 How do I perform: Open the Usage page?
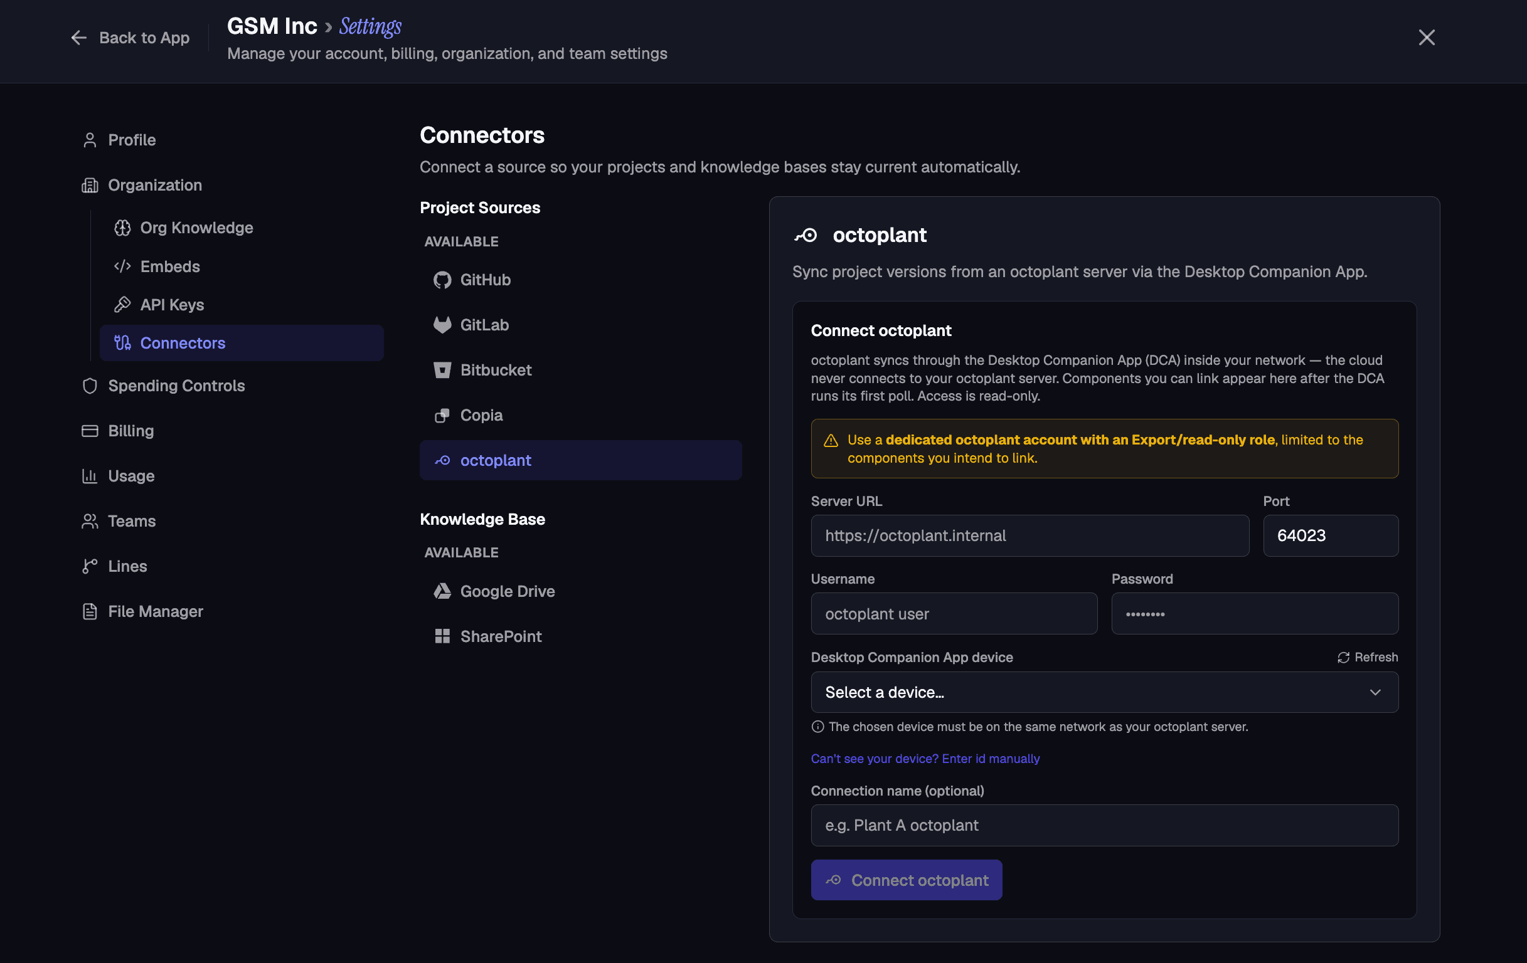131,476
